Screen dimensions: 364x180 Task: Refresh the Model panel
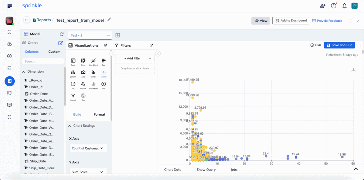[x=61, y=34]
